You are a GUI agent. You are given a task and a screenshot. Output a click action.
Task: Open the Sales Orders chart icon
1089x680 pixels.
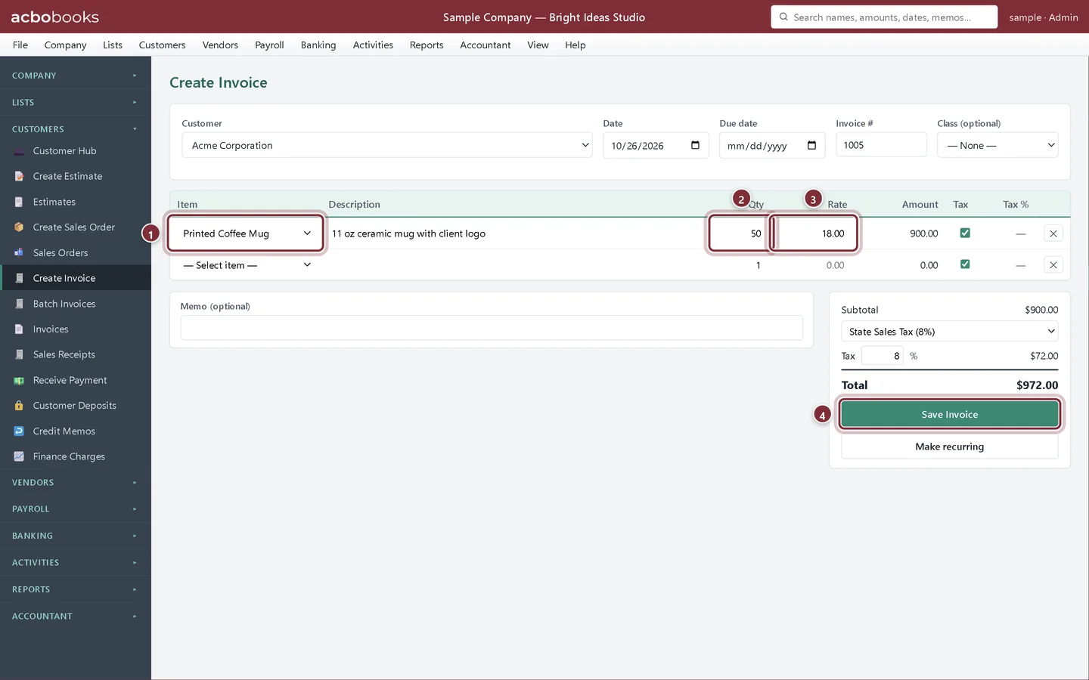[x=19, y=253]
